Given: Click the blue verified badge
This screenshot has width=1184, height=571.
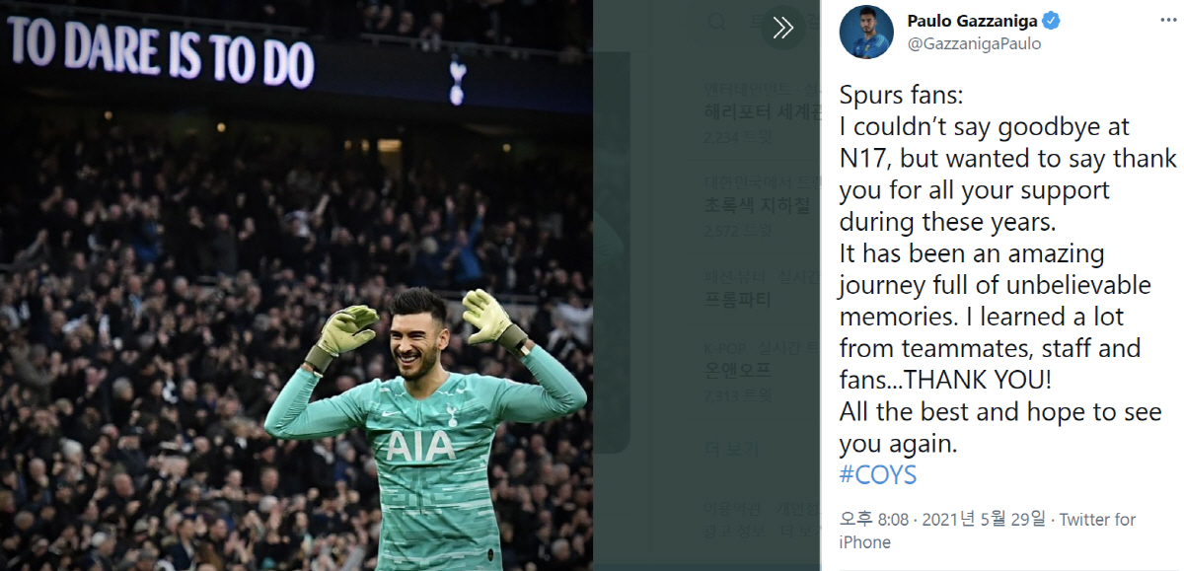Looking at the screenshot, I should pyautogui.click(x=1053, y=22).
